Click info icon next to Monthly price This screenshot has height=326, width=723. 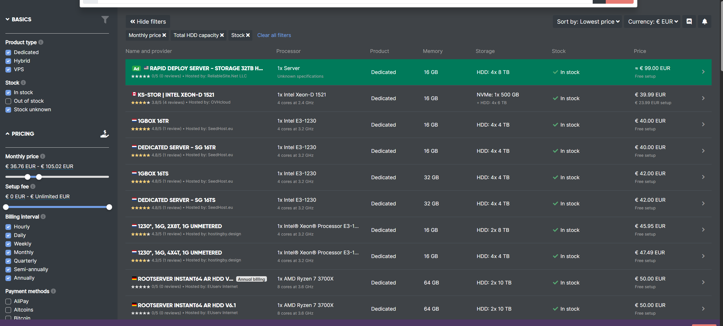point(43,156)
